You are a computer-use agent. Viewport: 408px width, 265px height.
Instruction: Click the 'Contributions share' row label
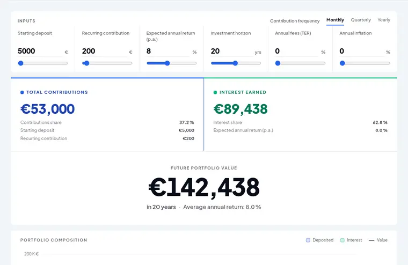(41, 122)
